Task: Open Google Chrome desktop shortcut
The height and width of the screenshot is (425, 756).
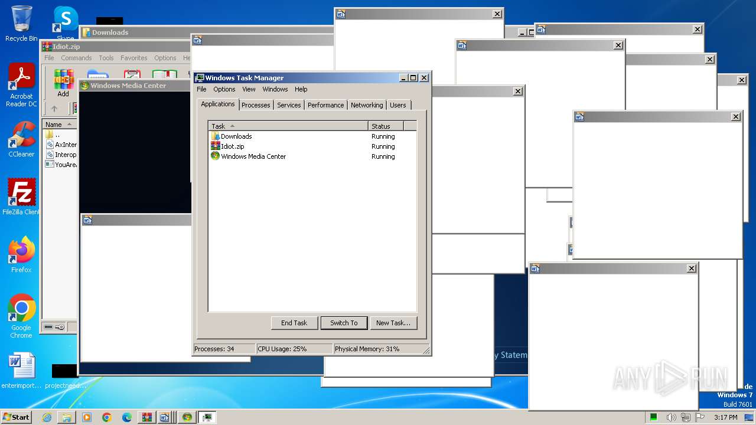Action: pos(21,316)
